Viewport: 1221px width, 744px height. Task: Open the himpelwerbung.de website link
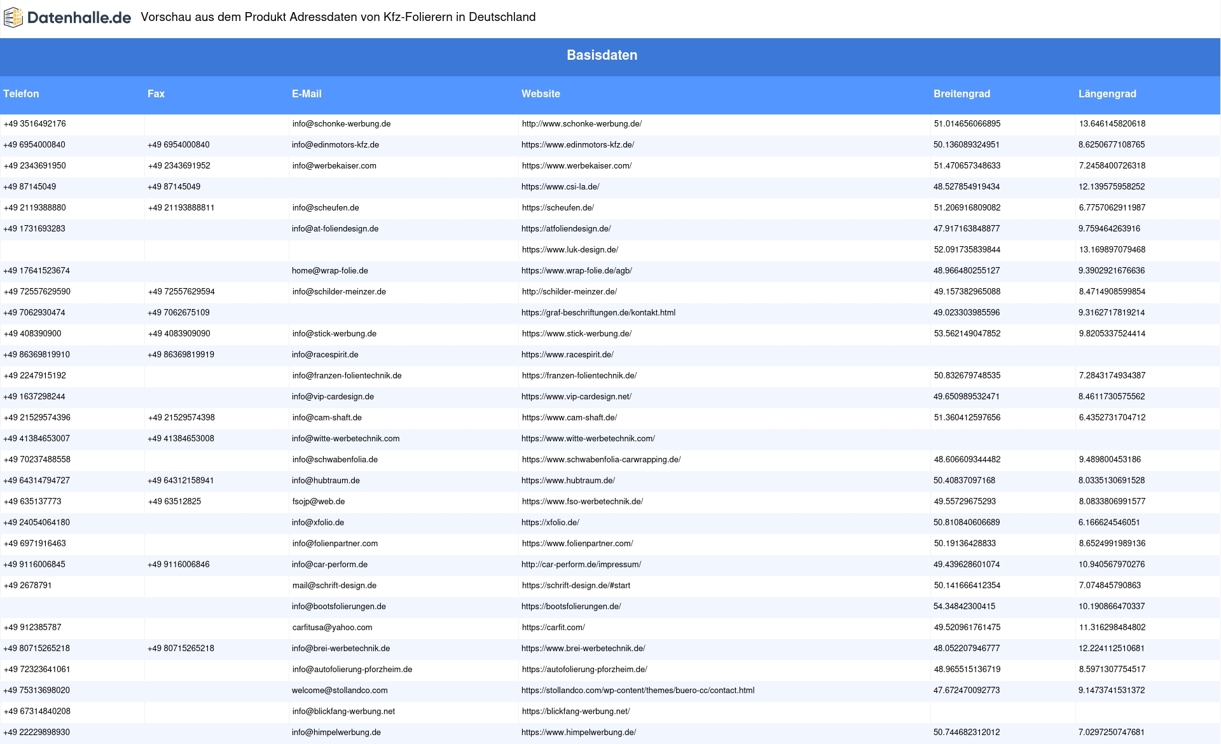click(579, 733)
